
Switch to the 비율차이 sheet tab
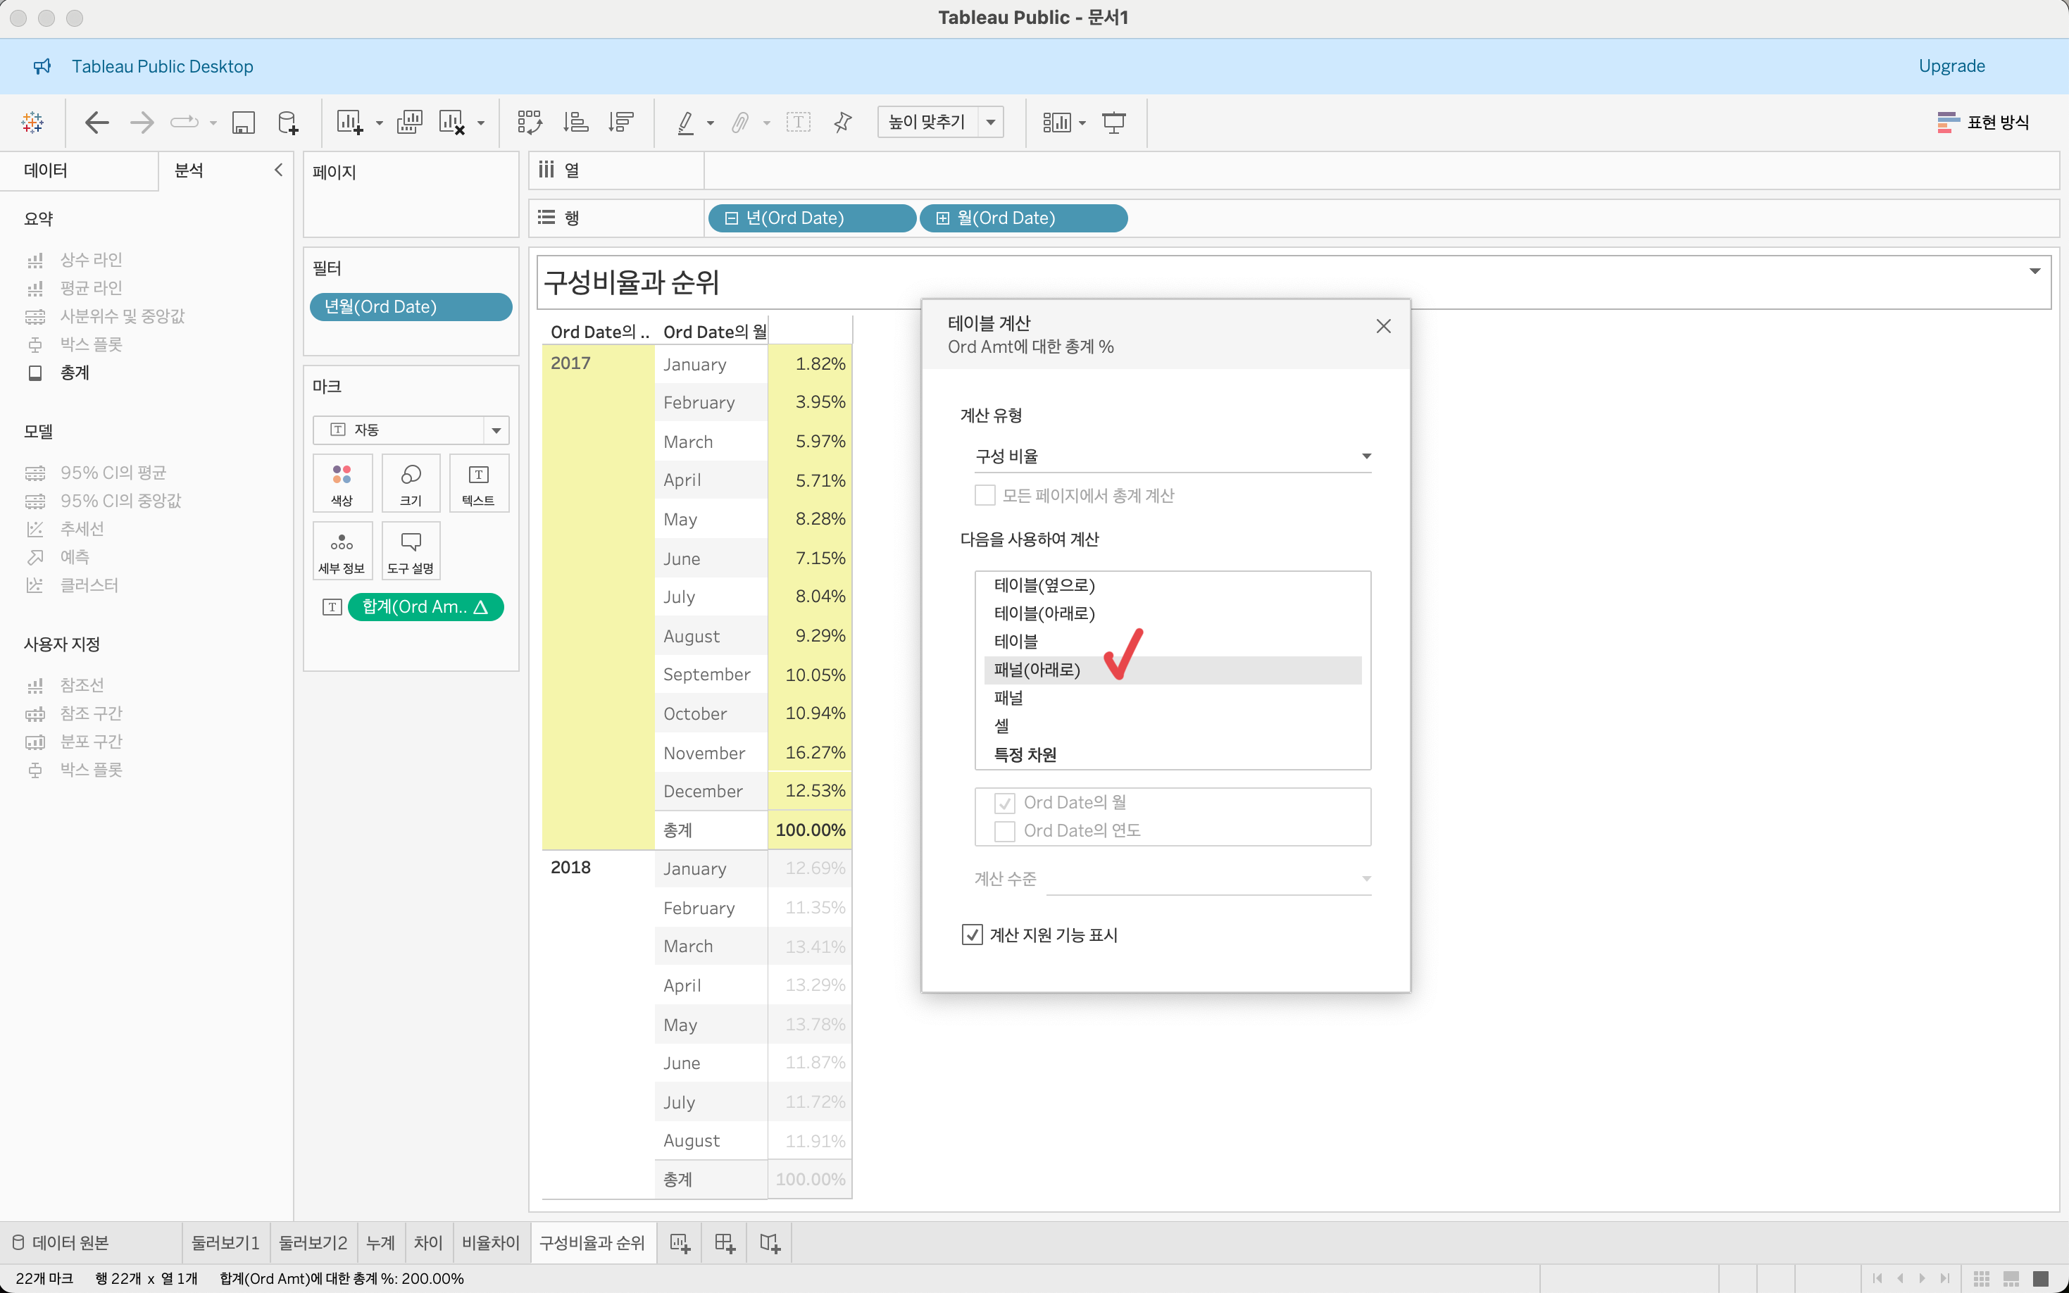coord(490,1242)
